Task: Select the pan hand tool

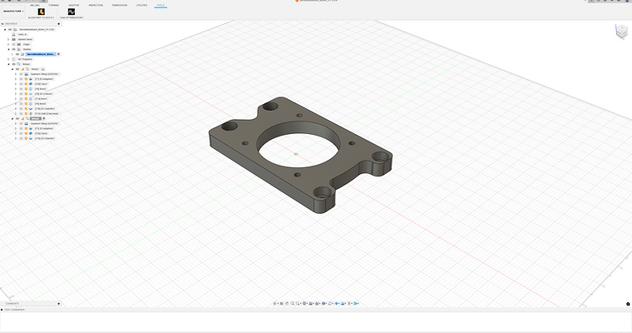Action: coord(287,304)
